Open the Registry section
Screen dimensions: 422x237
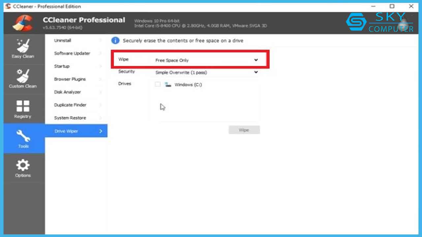(x=23, y=109)
